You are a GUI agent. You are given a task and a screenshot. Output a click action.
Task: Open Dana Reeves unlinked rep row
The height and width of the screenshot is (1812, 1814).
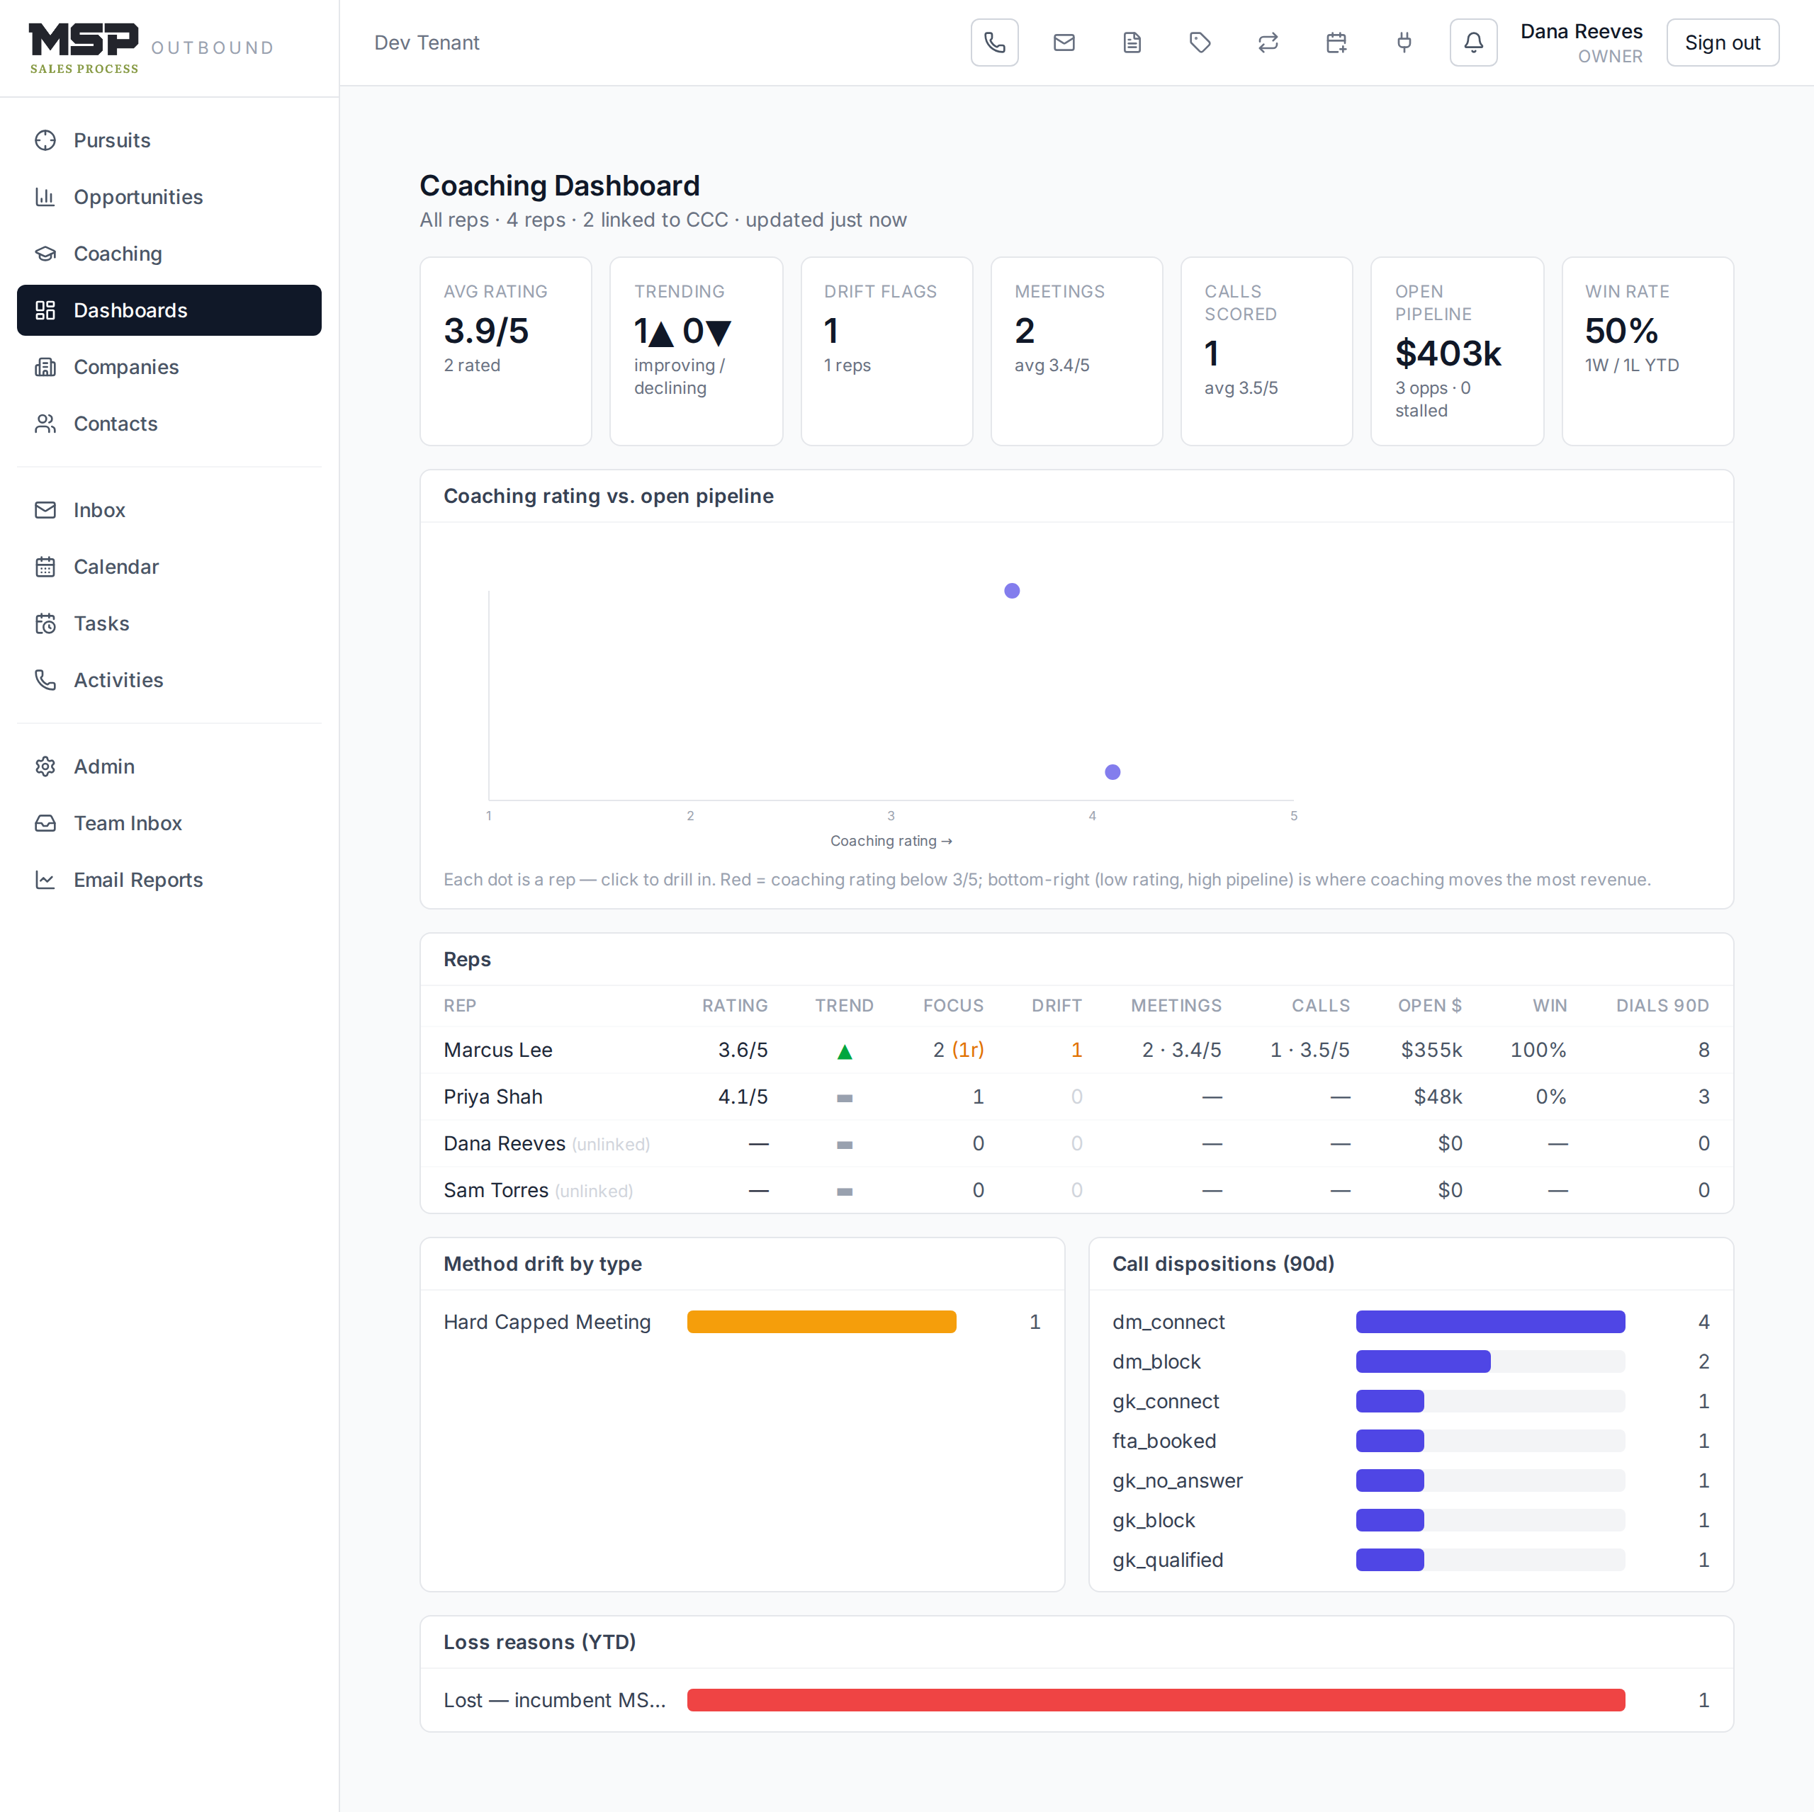[1076, 1143]
